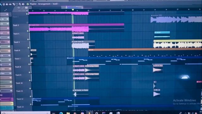Screen dimensions: 202x114
Task: Select the Playback speaker tool
Action: pyautogui.click(x=23, y=4)
